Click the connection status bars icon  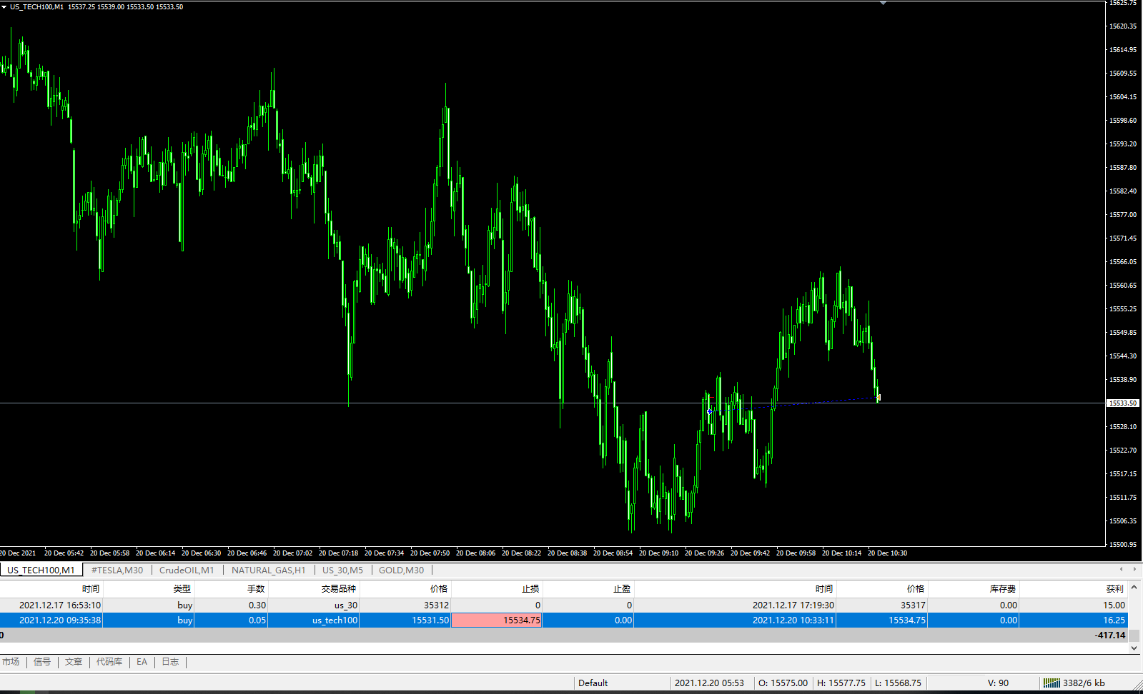tap(1052, 683)
